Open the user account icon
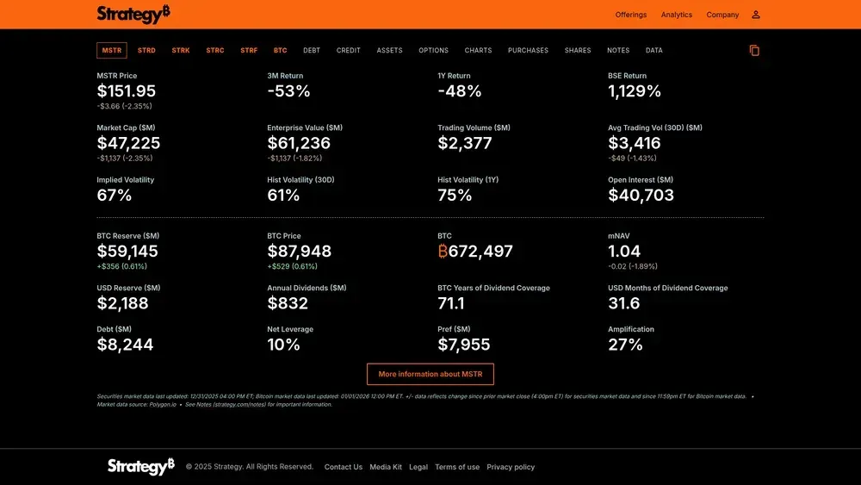Image resolution: width=861 pixels, height=485 pixels. point(756,15)
